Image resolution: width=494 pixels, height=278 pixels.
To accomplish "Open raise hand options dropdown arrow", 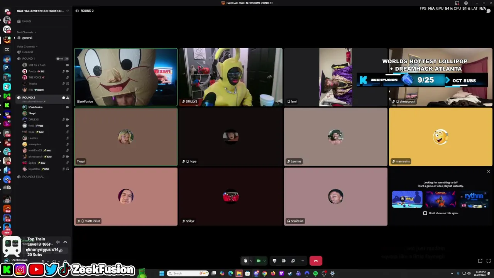I will pos(251,261).
